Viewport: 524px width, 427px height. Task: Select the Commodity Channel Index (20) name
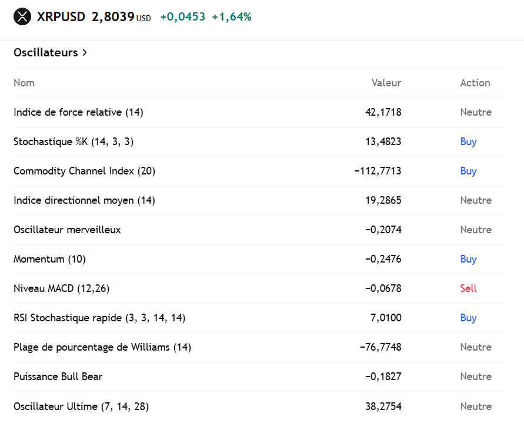pyautogui.click(x=84, y=171)
